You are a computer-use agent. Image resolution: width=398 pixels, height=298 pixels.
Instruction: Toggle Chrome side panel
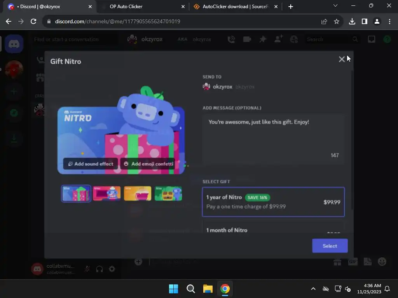(x=365, y=22)
